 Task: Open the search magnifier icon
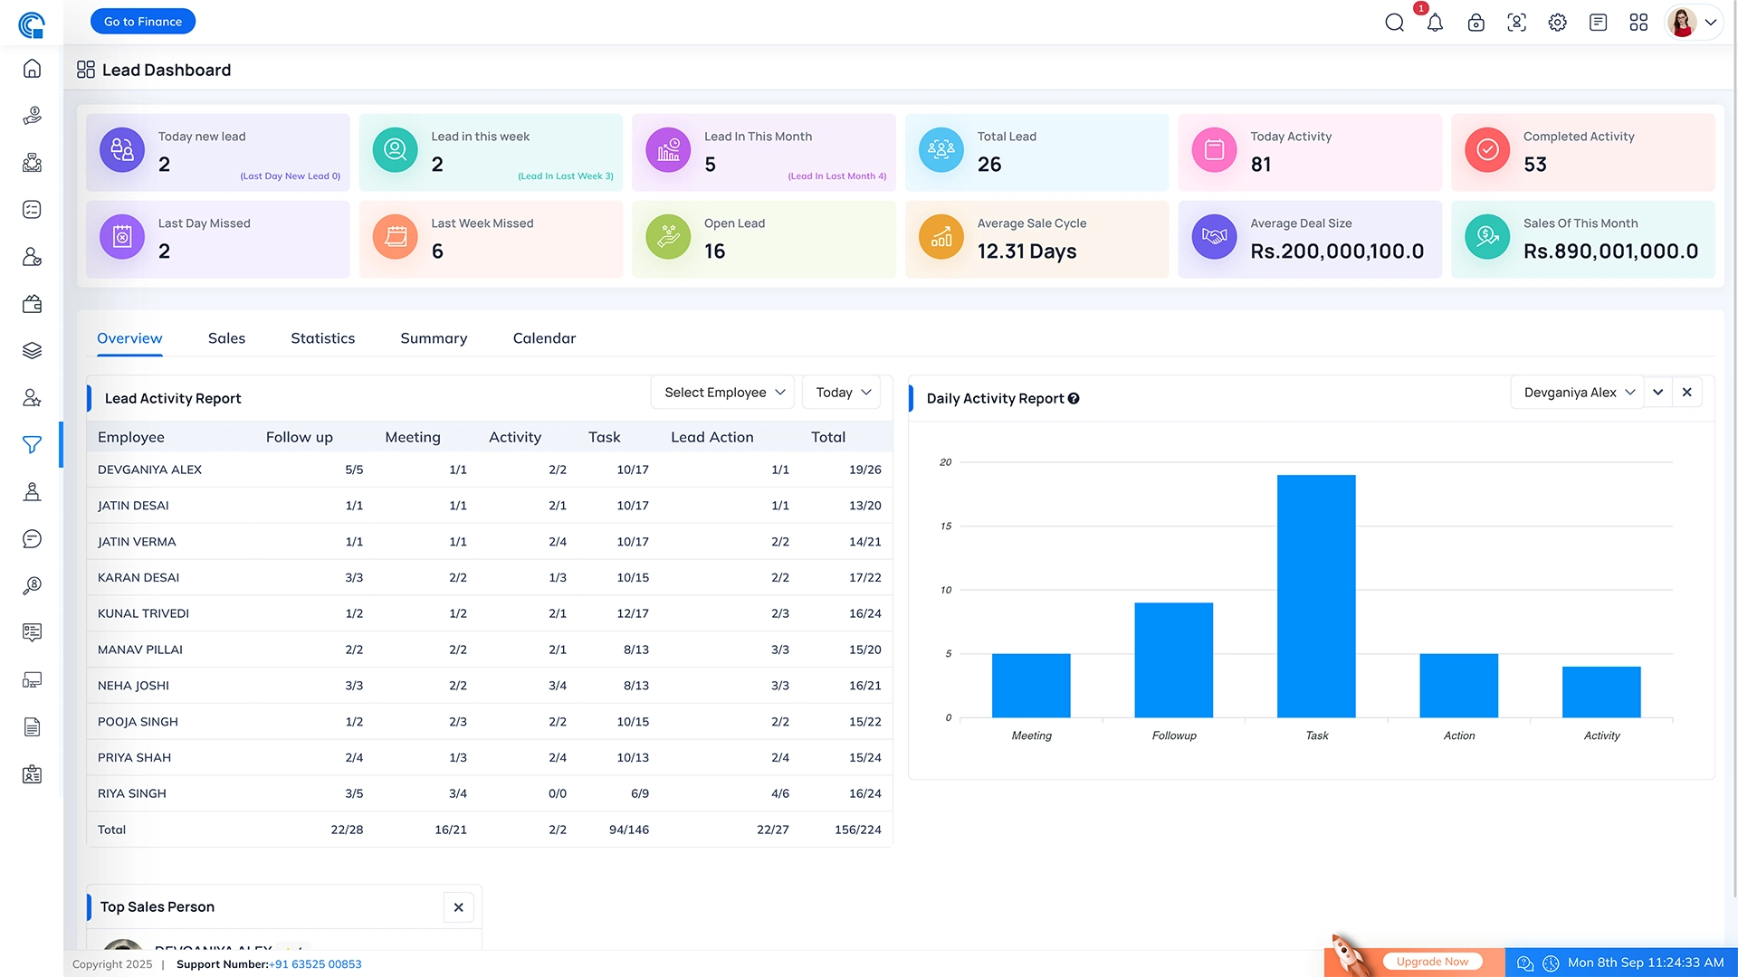pyautogui.click(x=1394, y=23)
